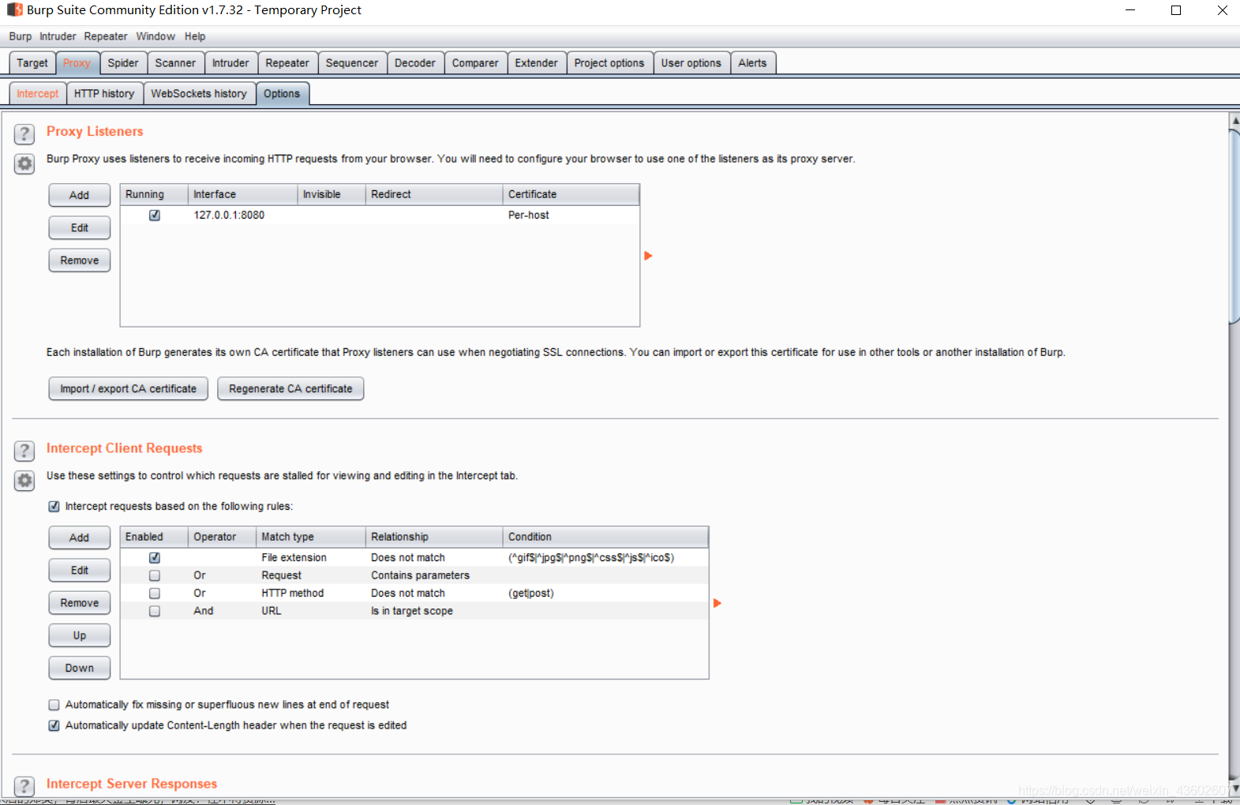This screenshot has width=1240, height=805.
Task: Open help for Intercept Server Responses
Action: 24,786
